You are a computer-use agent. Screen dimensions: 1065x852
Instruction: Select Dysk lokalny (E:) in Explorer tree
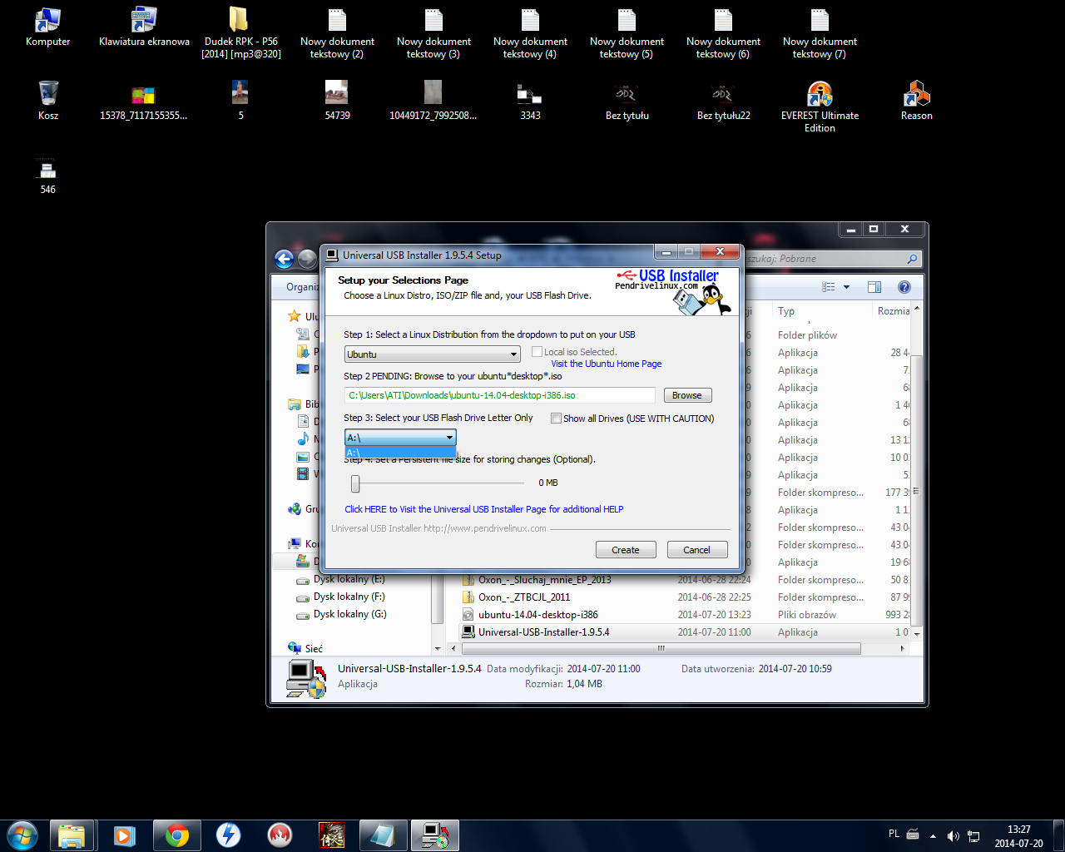(x=341, y=579)
